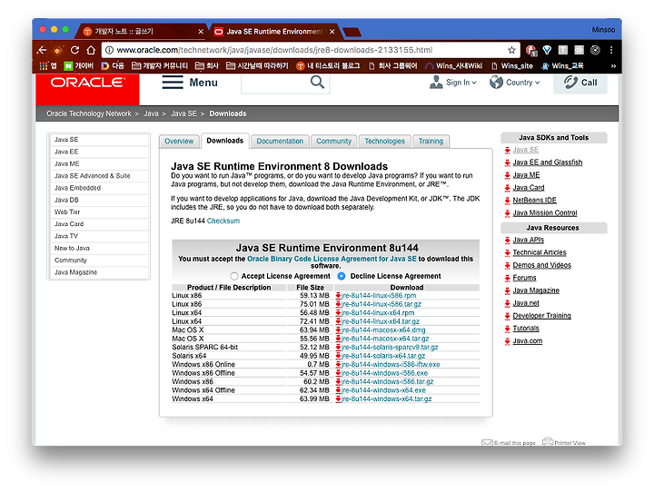Switch to the Overview tab
Screen dimensions: 654x492
point(179,142)
